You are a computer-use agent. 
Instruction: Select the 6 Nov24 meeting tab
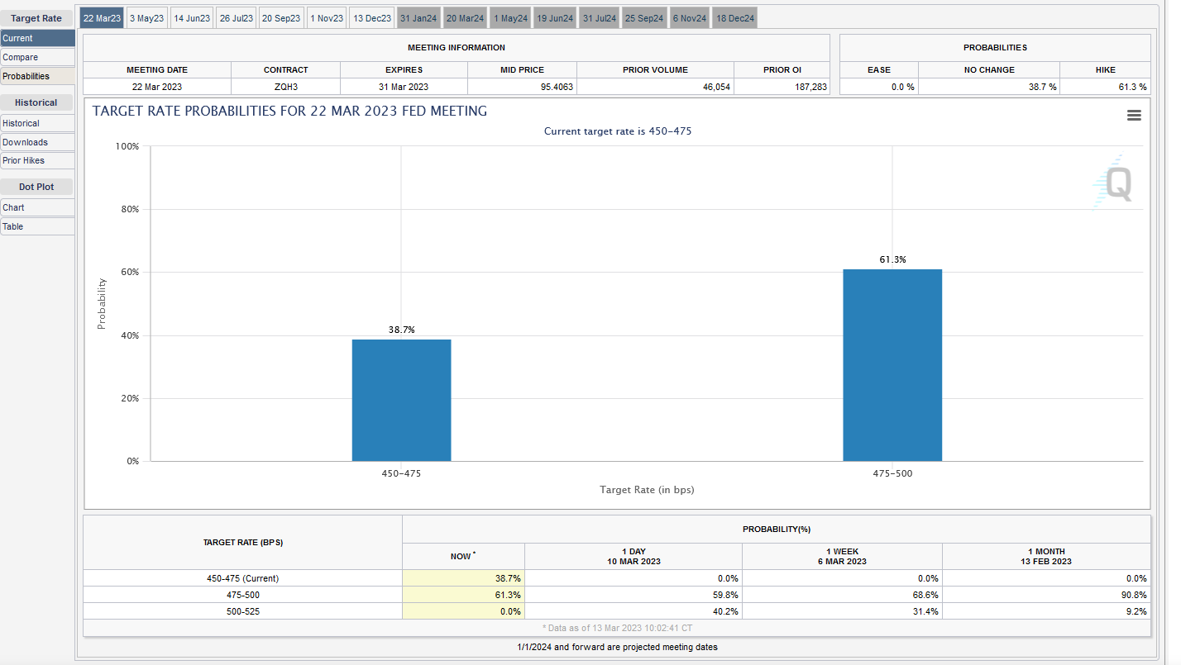[689, 18]
